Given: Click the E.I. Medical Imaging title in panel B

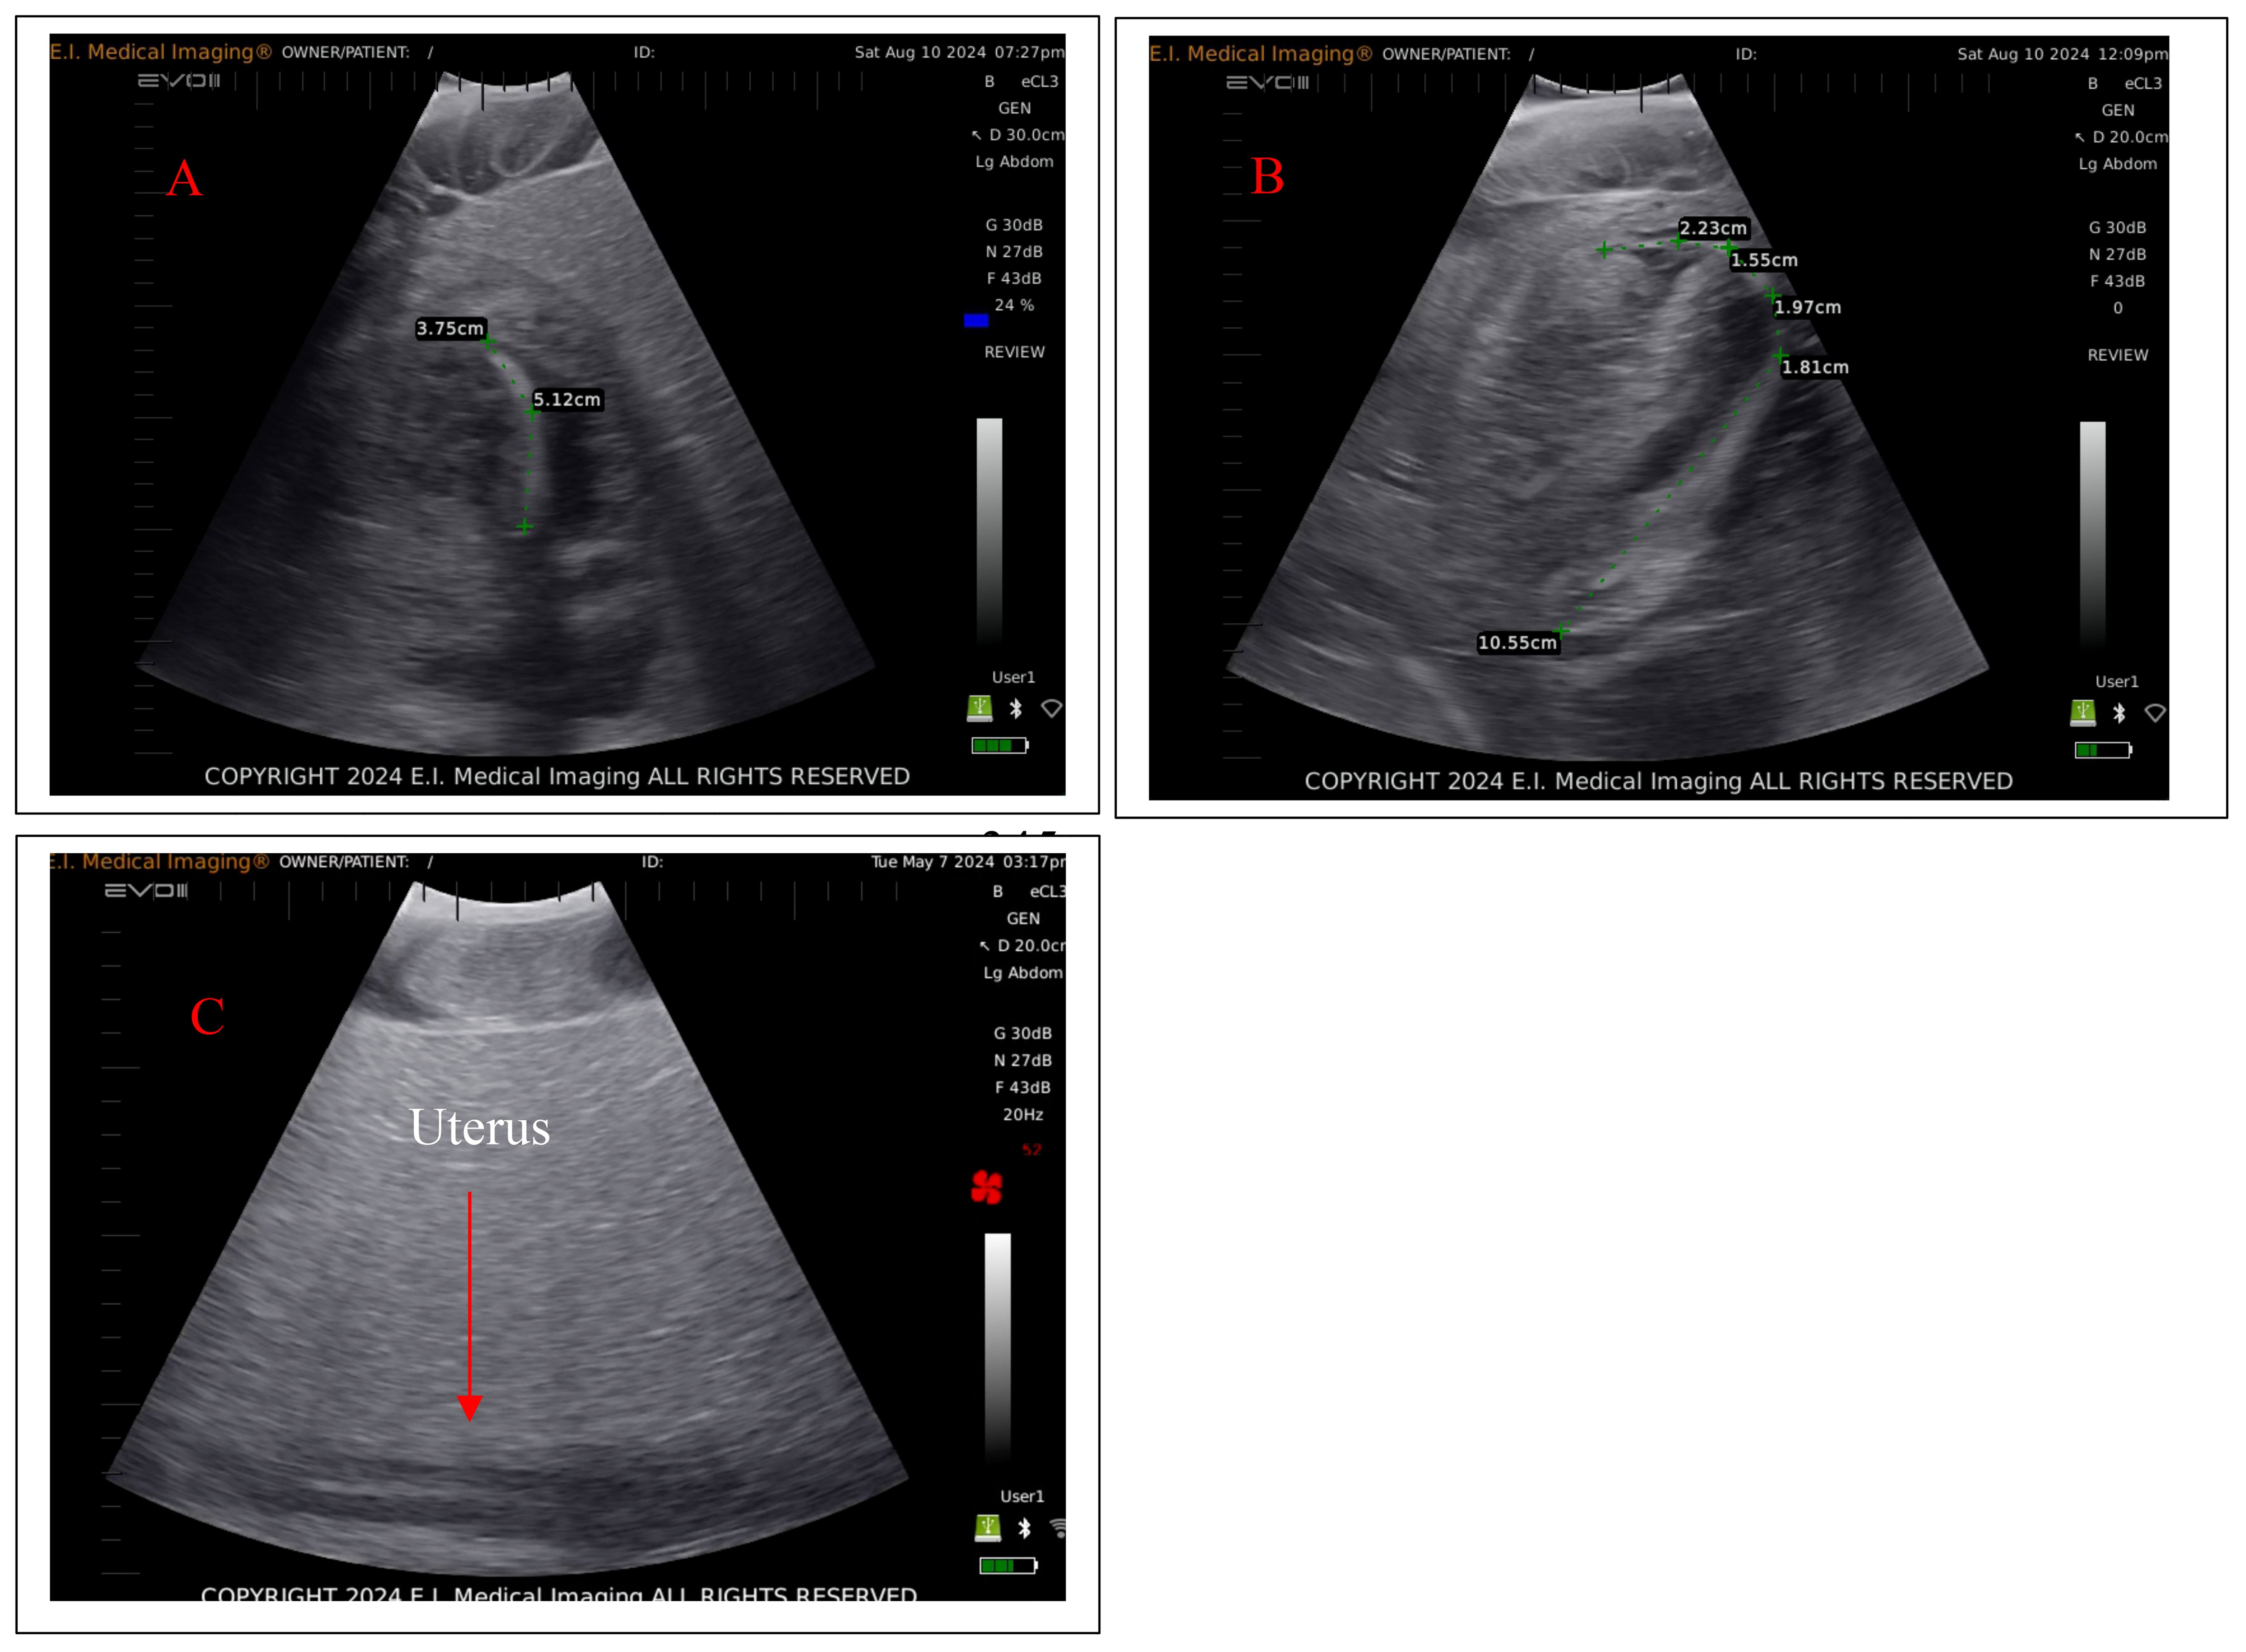Looking at the screenshot, I should [x=1260, y=54].
